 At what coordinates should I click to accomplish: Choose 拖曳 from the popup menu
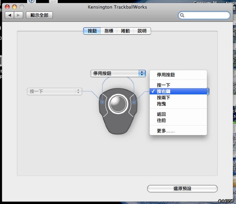click(x=178, y=104)
